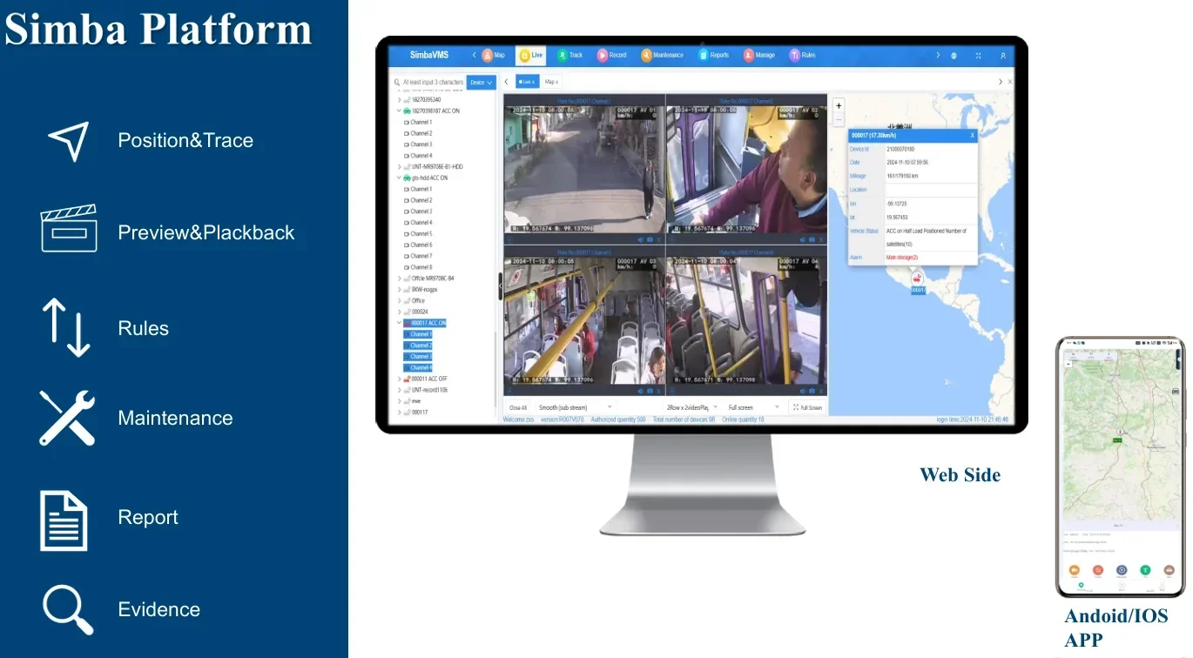Collapse device panel using the side handle
Screen dimensions: 1193x658
[x=500, y=286]
